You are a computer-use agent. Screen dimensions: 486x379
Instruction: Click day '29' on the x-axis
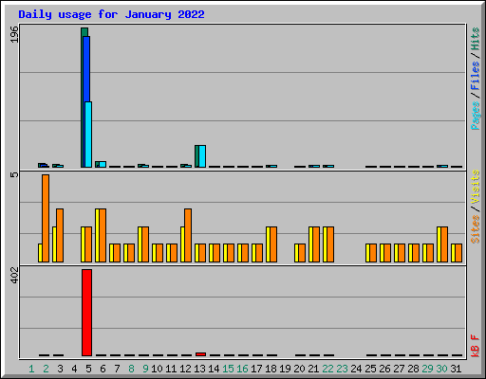point(427,369)
